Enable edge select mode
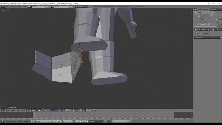 click(x=68, y=110)
